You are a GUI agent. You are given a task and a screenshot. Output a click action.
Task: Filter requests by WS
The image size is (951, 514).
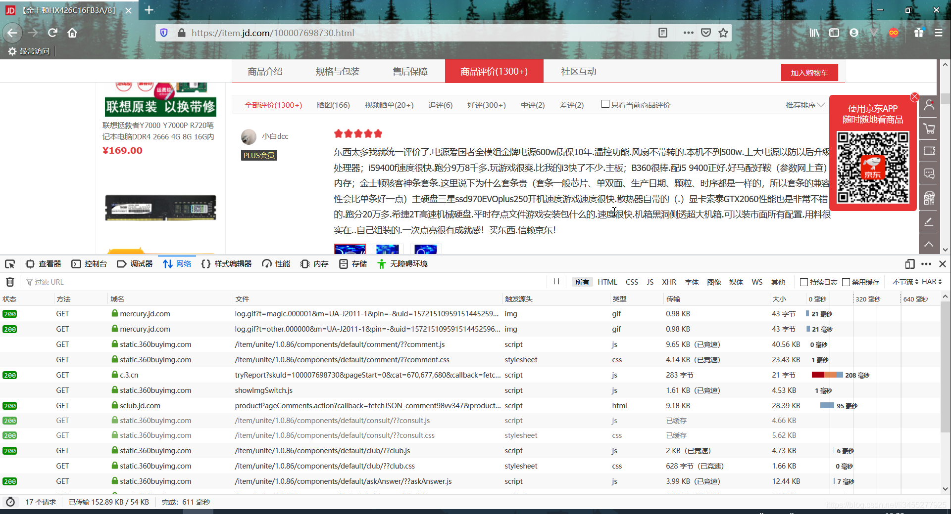[757, 282]
